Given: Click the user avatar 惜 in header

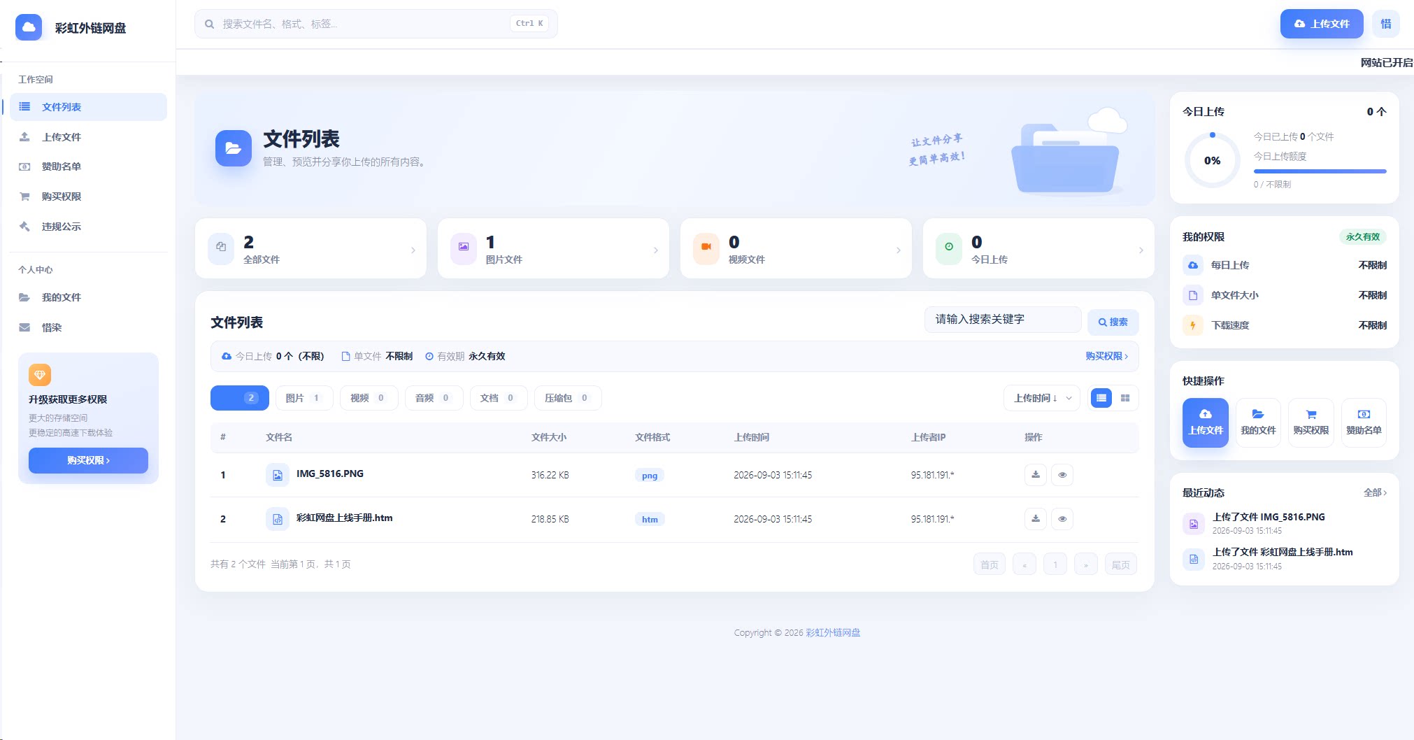Looking at the screenshot, I should tap(1385, 24).
